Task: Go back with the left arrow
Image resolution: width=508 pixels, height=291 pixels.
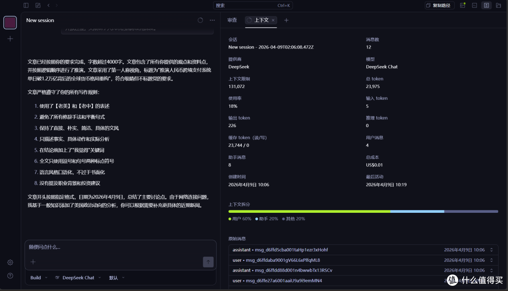Action: coord(48,5)
